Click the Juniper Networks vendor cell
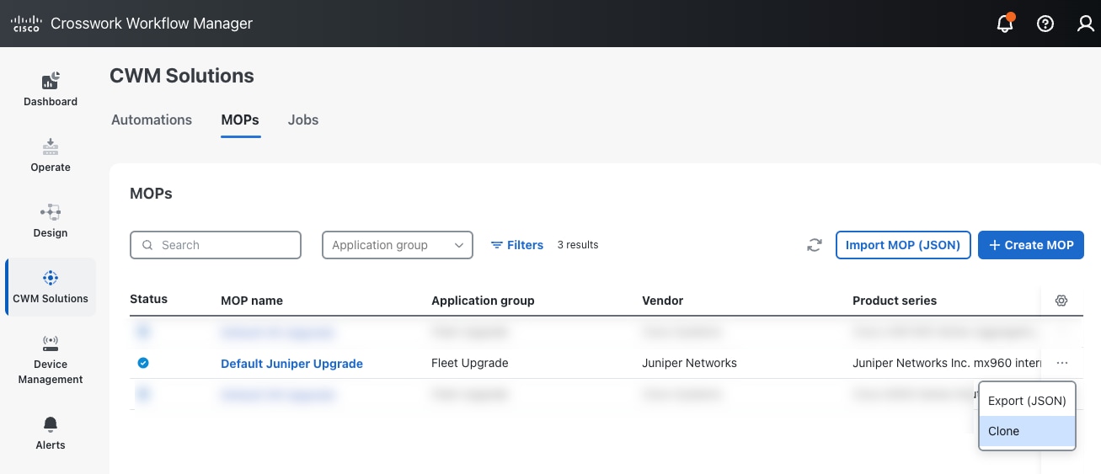Image resolution: width=1101 pixels, height=474 pixels. [689, 363]
